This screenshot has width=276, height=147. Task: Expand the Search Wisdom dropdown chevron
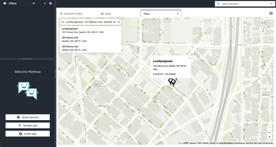pyautogui.click(x=271, y=4)
